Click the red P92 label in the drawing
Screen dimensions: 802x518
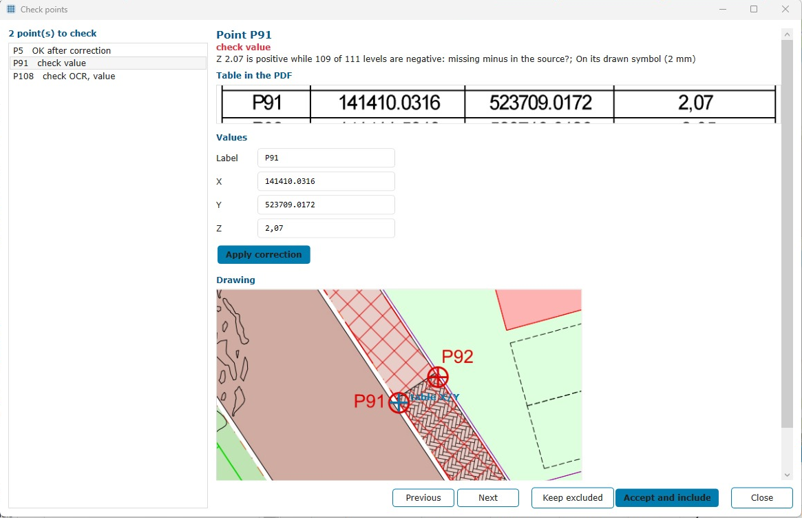(x=457, y=356)
